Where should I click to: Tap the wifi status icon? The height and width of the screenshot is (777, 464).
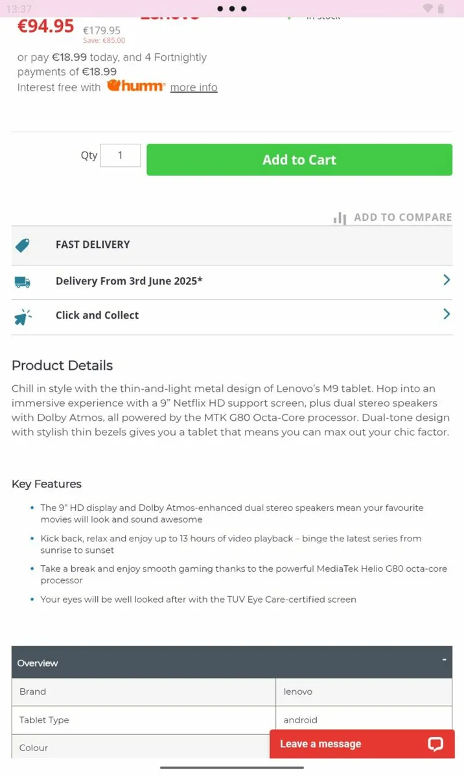click(x=427, y=8)
